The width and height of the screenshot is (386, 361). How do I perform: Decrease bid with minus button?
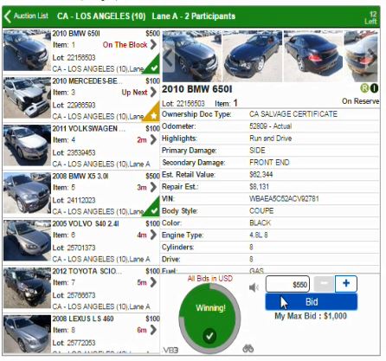point(324,284)
